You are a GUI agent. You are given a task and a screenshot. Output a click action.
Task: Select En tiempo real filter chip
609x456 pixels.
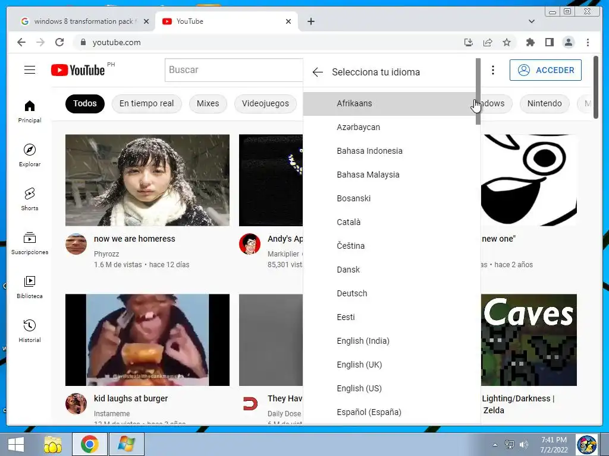pos(146,103)
